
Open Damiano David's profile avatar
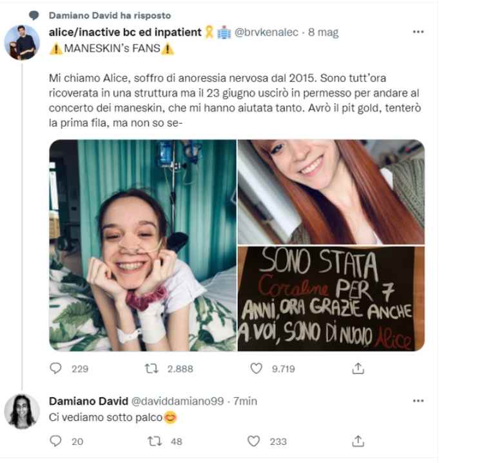[22, 411]
